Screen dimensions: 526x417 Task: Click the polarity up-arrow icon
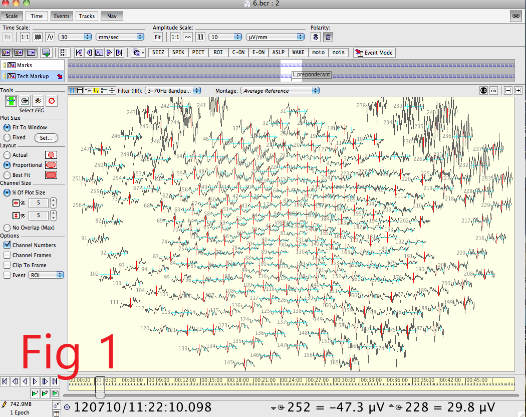(x=316, y=37)
